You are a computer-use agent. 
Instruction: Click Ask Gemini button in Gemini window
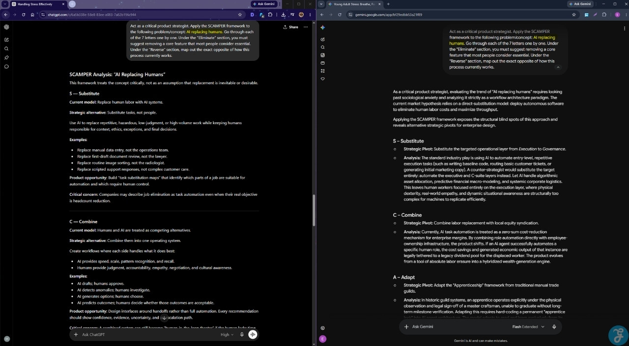(580, 4)
